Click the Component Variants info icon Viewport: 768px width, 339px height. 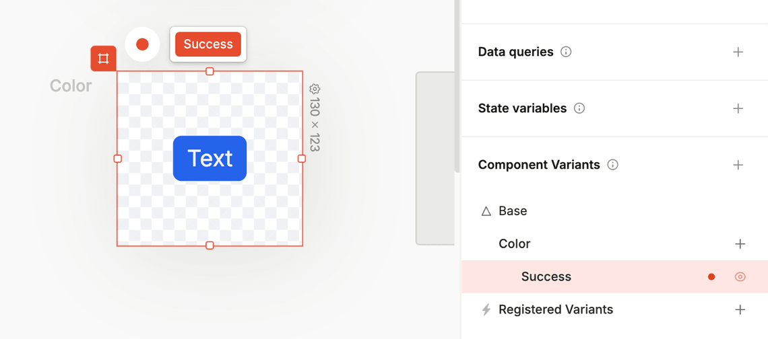pyautogui.click(x=612, y=165)
